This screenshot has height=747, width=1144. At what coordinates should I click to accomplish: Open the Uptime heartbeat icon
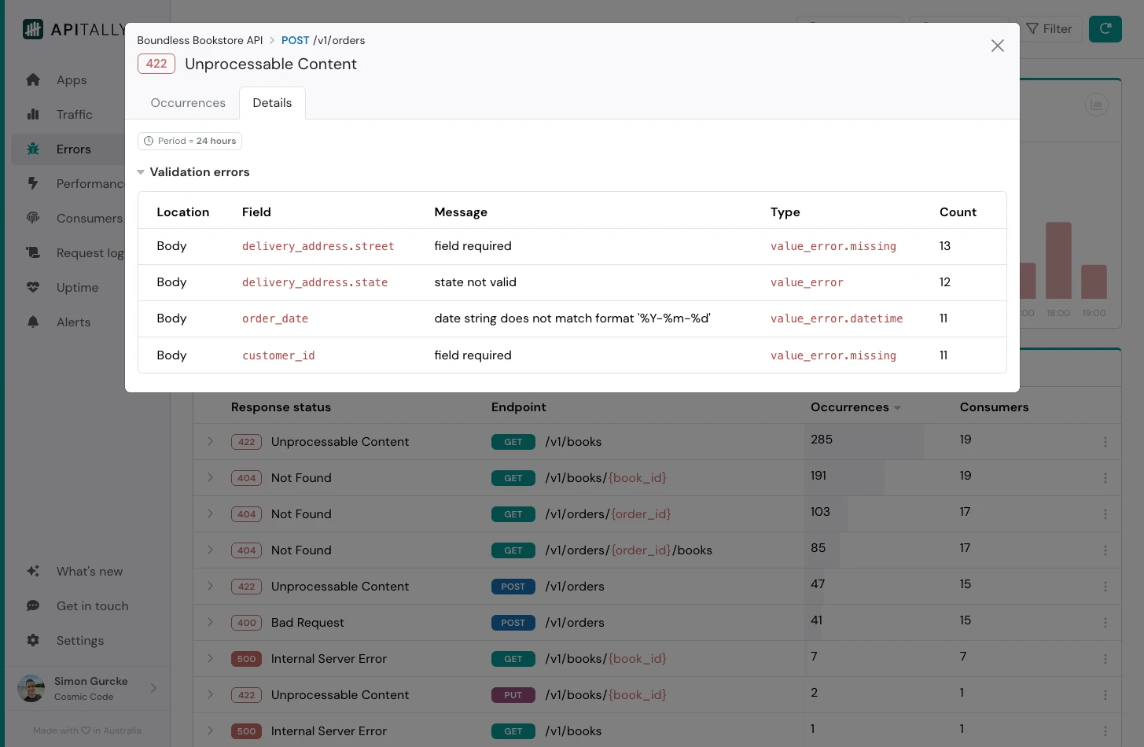click(33, 287)
